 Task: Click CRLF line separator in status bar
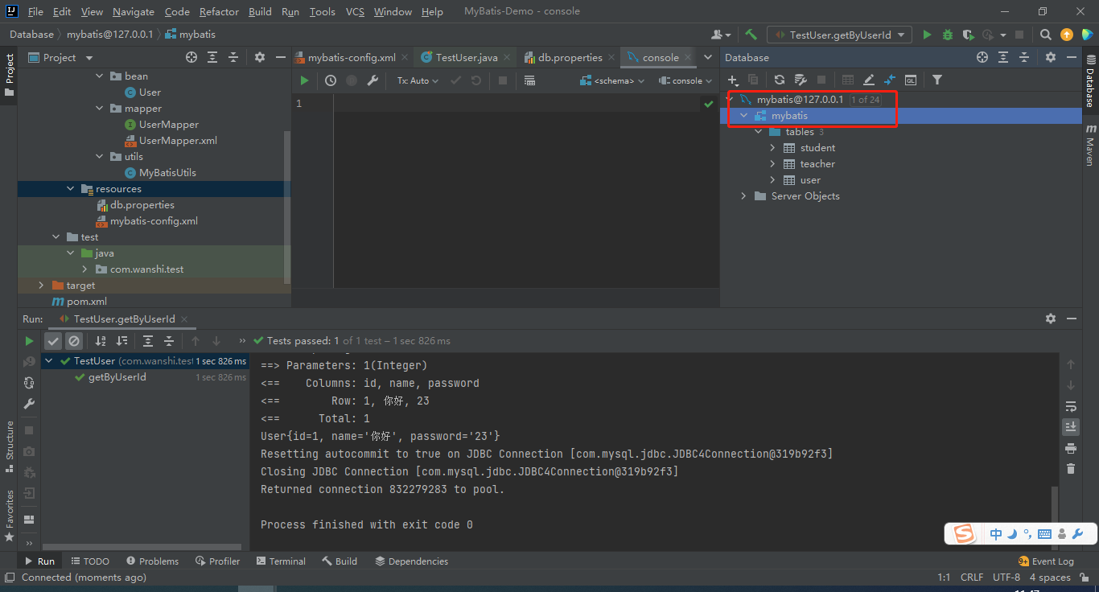(972, 578)
